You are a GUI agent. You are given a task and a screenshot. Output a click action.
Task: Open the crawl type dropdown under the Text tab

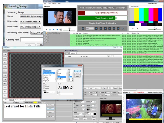[9, 102]
